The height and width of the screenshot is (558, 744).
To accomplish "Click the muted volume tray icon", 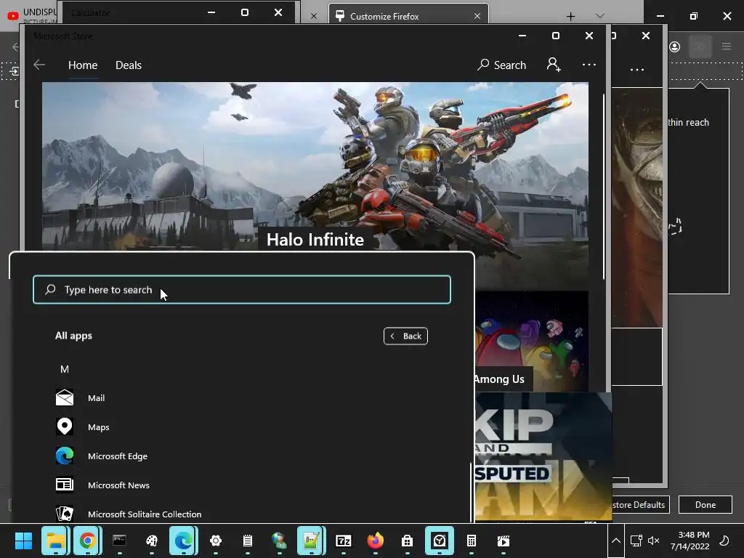I will (653, 541).
